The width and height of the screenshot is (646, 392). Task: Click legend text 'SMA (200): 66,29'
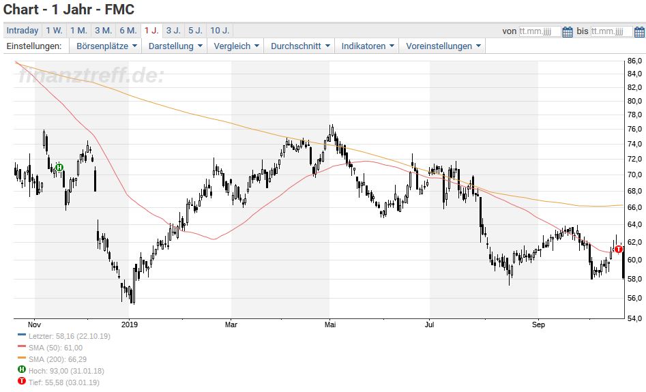pos(58,359)
